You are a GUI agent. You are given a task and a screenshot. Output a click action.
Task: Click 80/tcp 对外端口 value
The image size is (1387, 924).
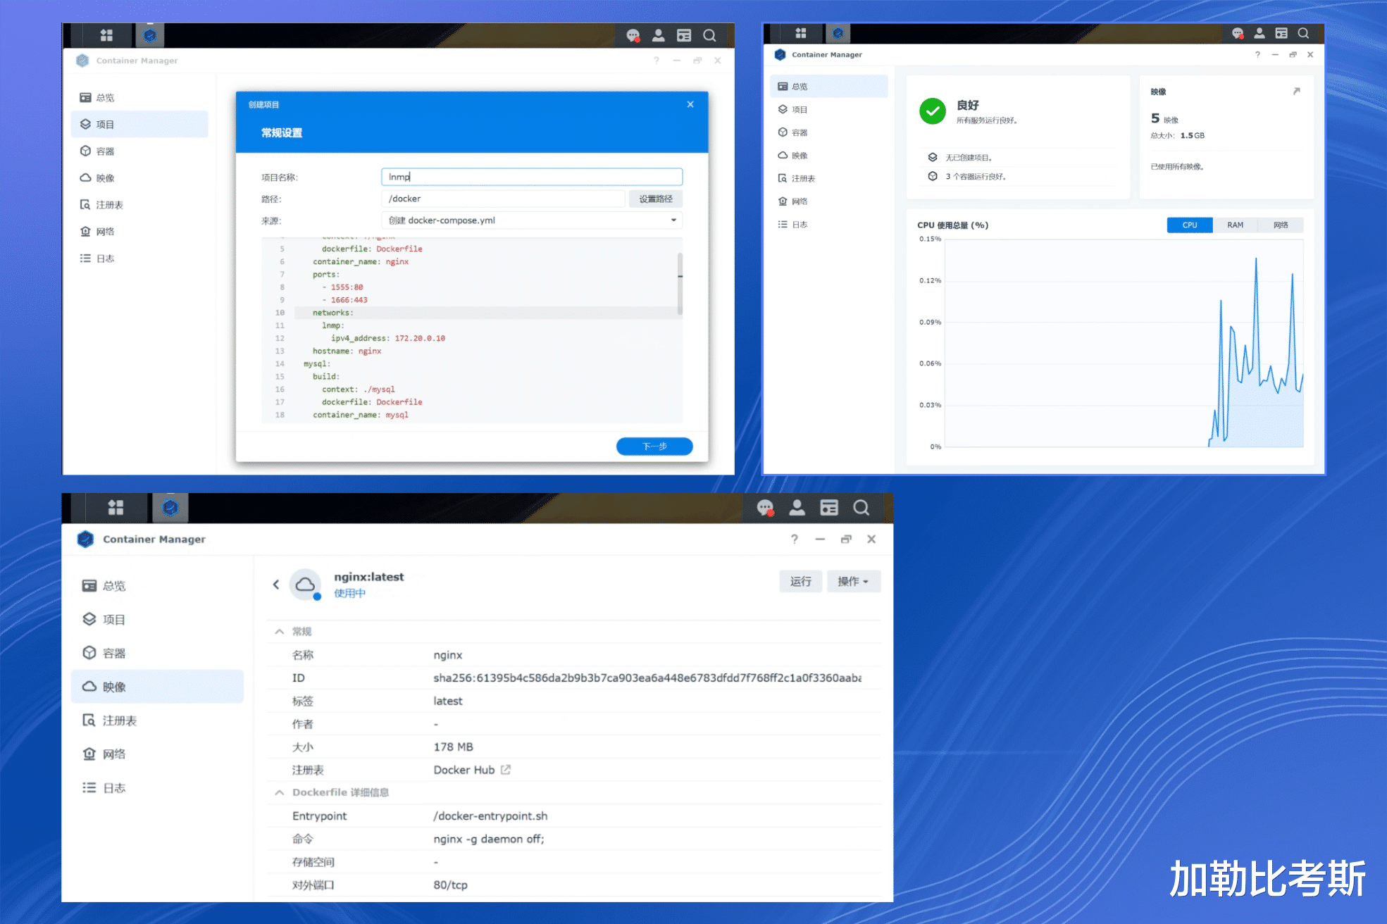pyautogui.click(x=450, y=885)
